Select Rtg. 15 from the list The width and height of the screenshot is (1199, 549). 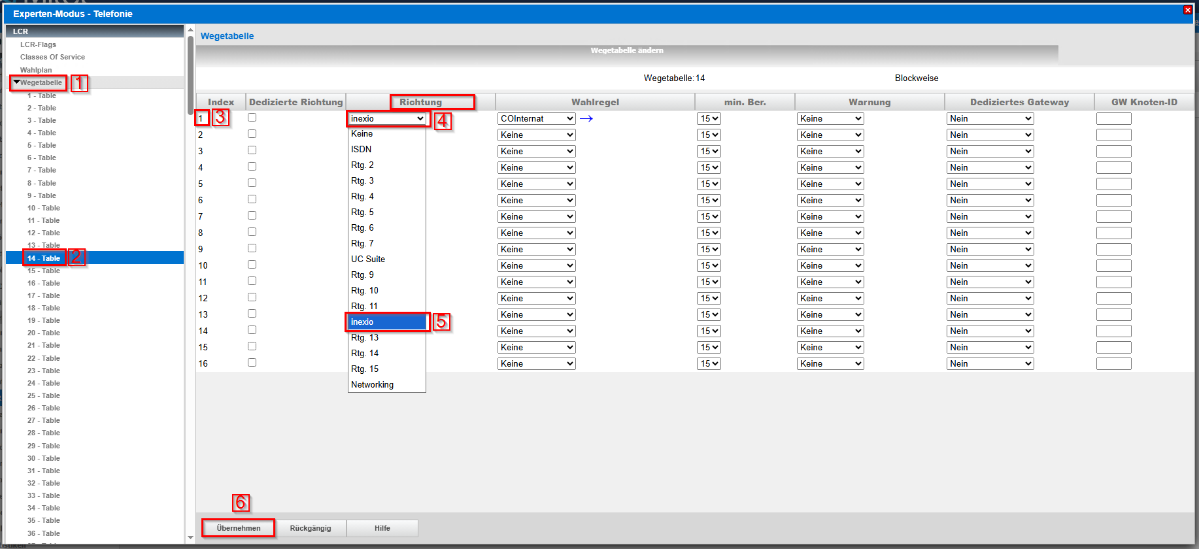pos(387,369)
